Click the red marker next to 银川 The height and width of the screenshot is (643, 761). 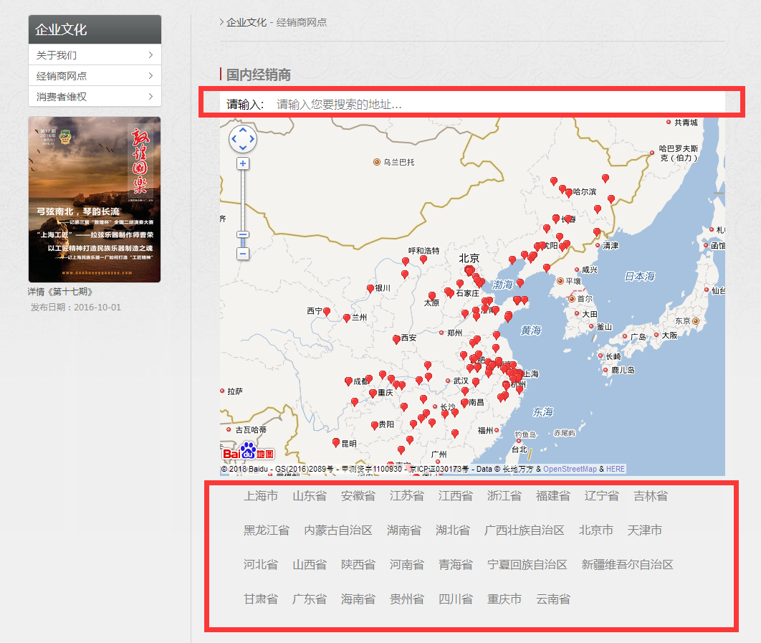click(x=370, y=288)
